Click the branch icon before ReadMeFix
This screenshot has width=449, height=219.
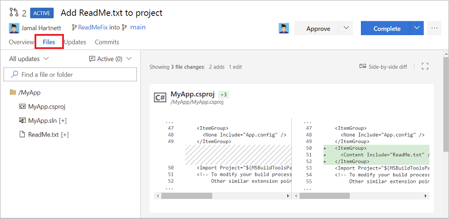click(74, 28)
